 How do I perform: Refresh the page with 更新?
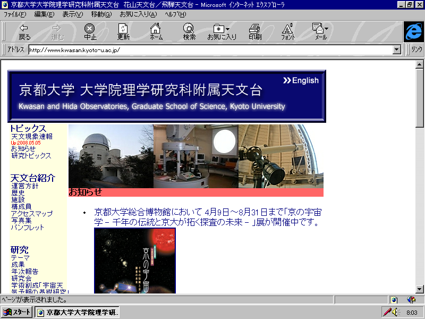[x=123, y=32]
